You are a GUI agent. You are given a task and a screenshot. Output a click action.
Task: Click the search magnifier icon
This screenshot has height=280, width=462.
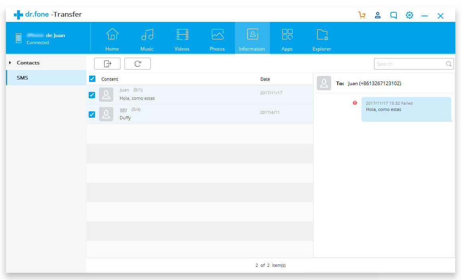[448, 64]
